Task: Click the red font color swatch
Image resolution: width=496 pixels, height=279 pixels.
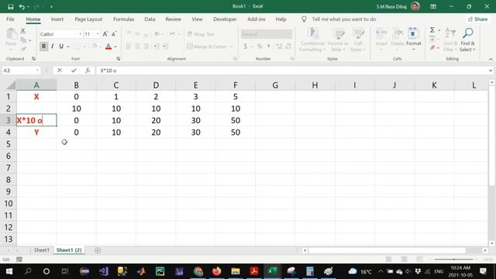Action: tap(108, 46)
